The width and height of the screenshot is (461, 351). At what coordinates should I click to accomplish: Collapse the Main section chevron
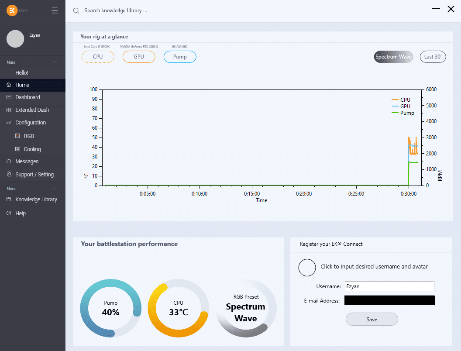pyautogui.click(x=55, y=62)
